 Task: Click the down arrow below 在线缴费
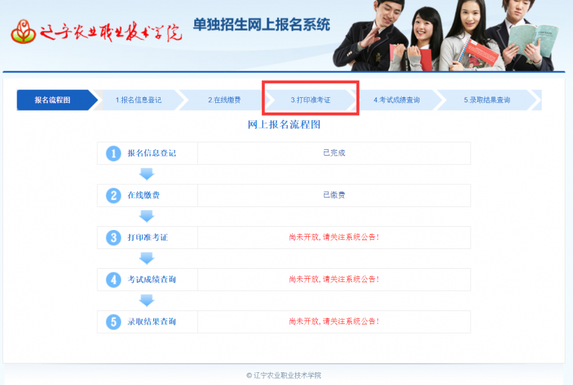[x=146, y=216]
